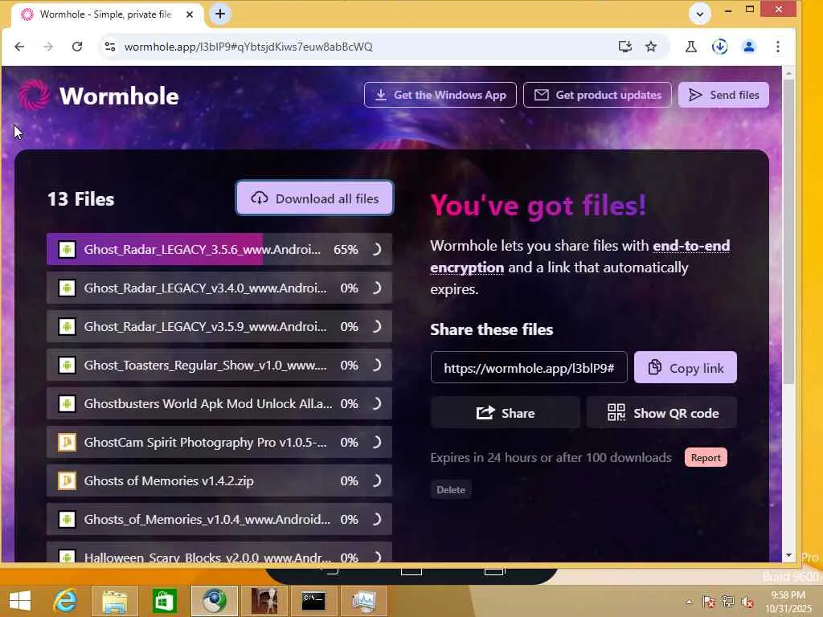Click Android icon of Ghost_Radar_LEGACY_v3.4.0
The image size is (823, 617).
coord(67,288)
